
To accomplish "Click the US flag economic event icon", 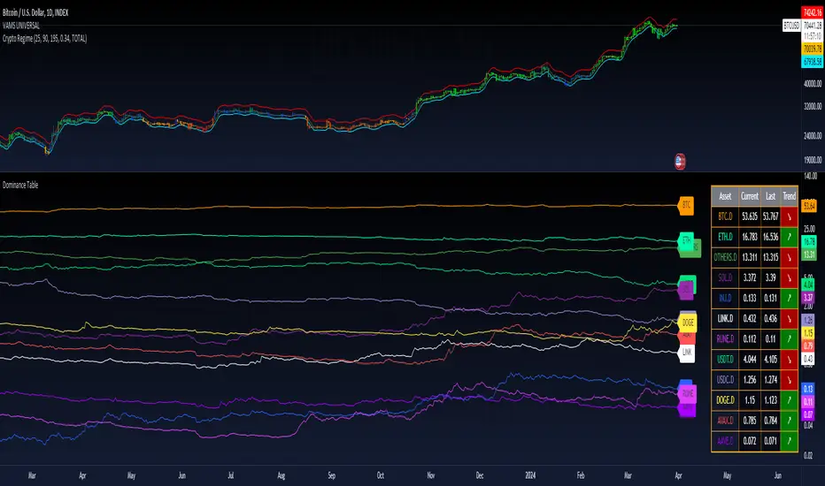I will [x=680, y=161].
